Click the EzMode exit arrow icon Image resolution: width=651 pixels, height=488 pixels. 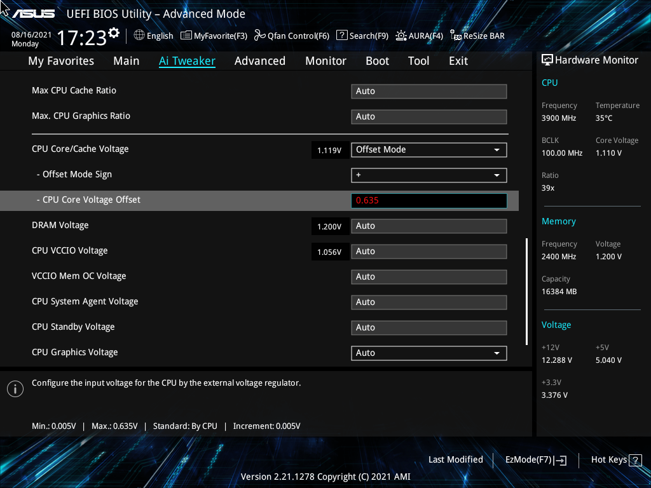[560, 460]
